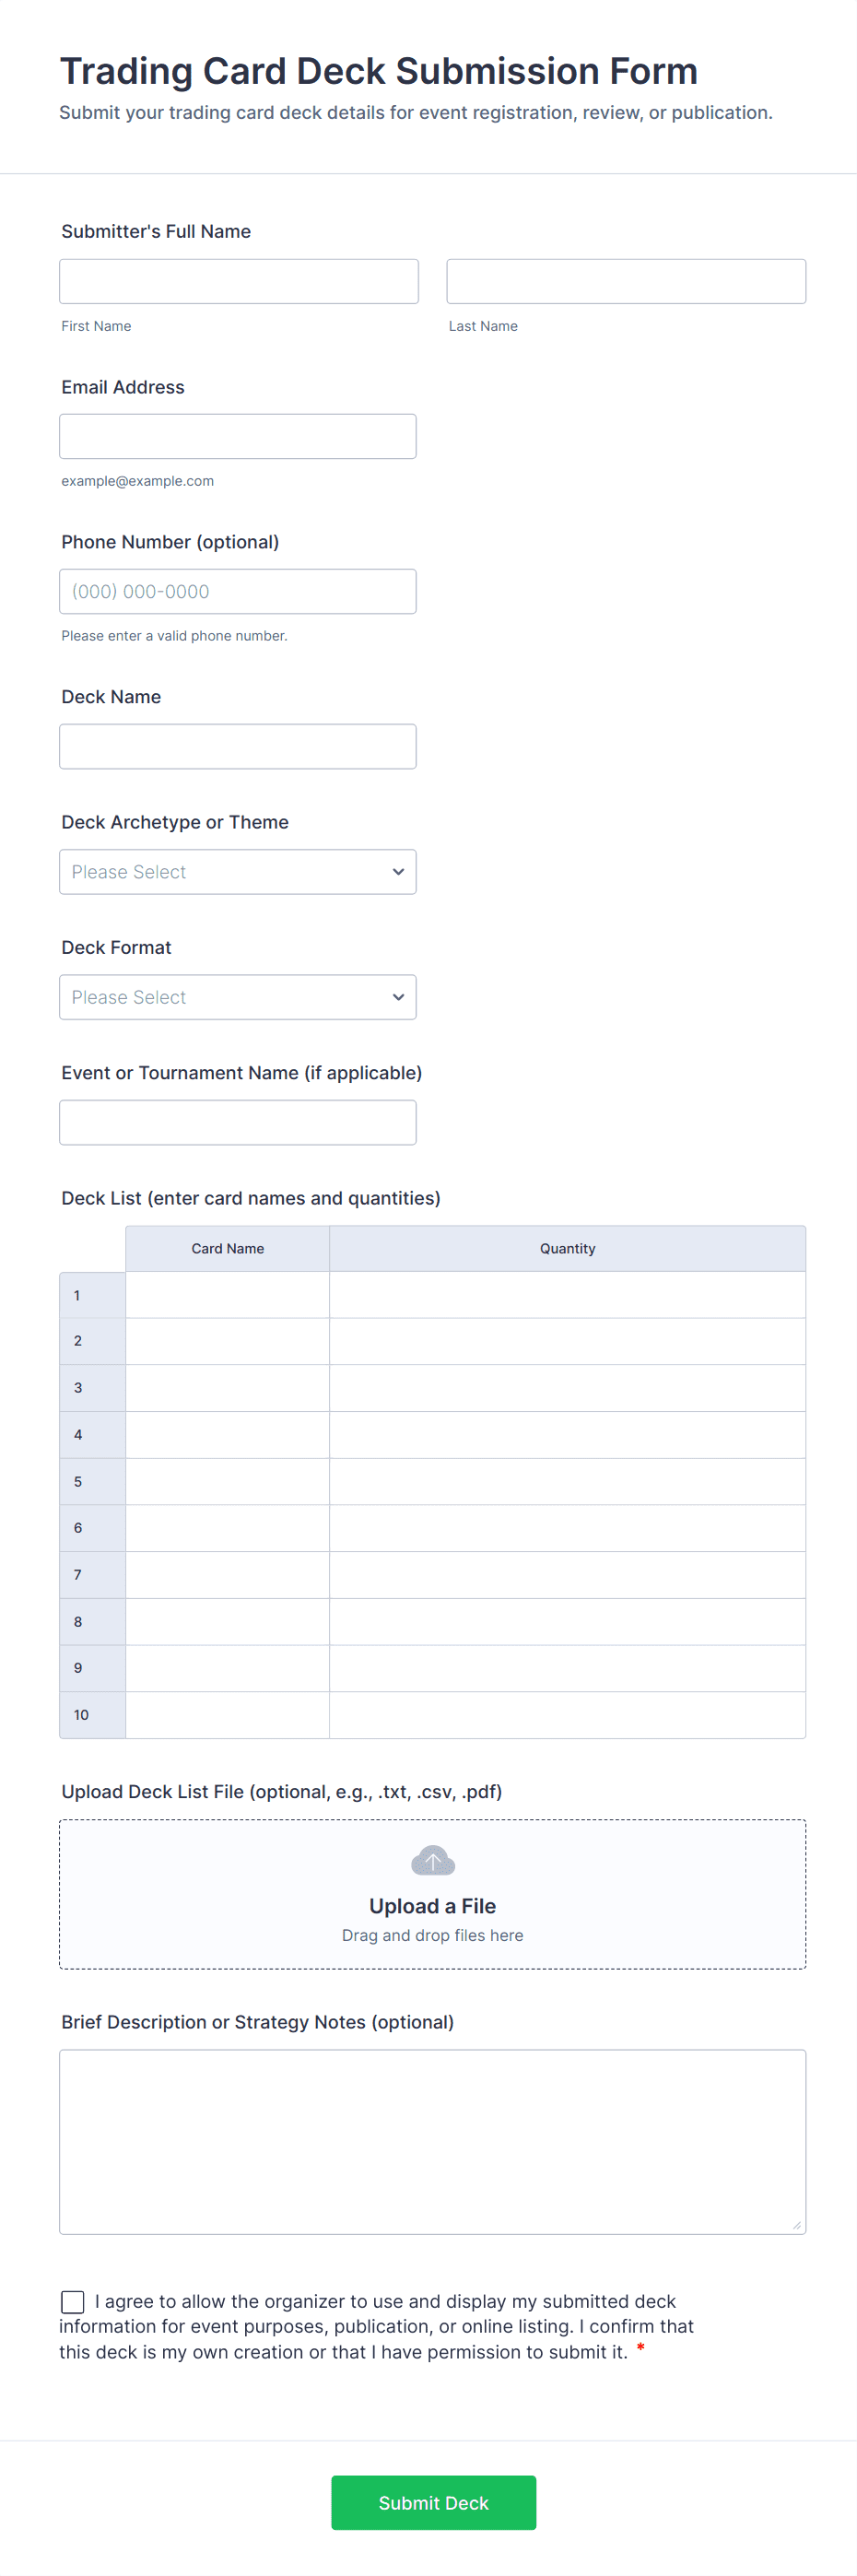Click the Upload a File label
The width and height of the screenshot is (857, 2576).
click(x=432, y=1906)
